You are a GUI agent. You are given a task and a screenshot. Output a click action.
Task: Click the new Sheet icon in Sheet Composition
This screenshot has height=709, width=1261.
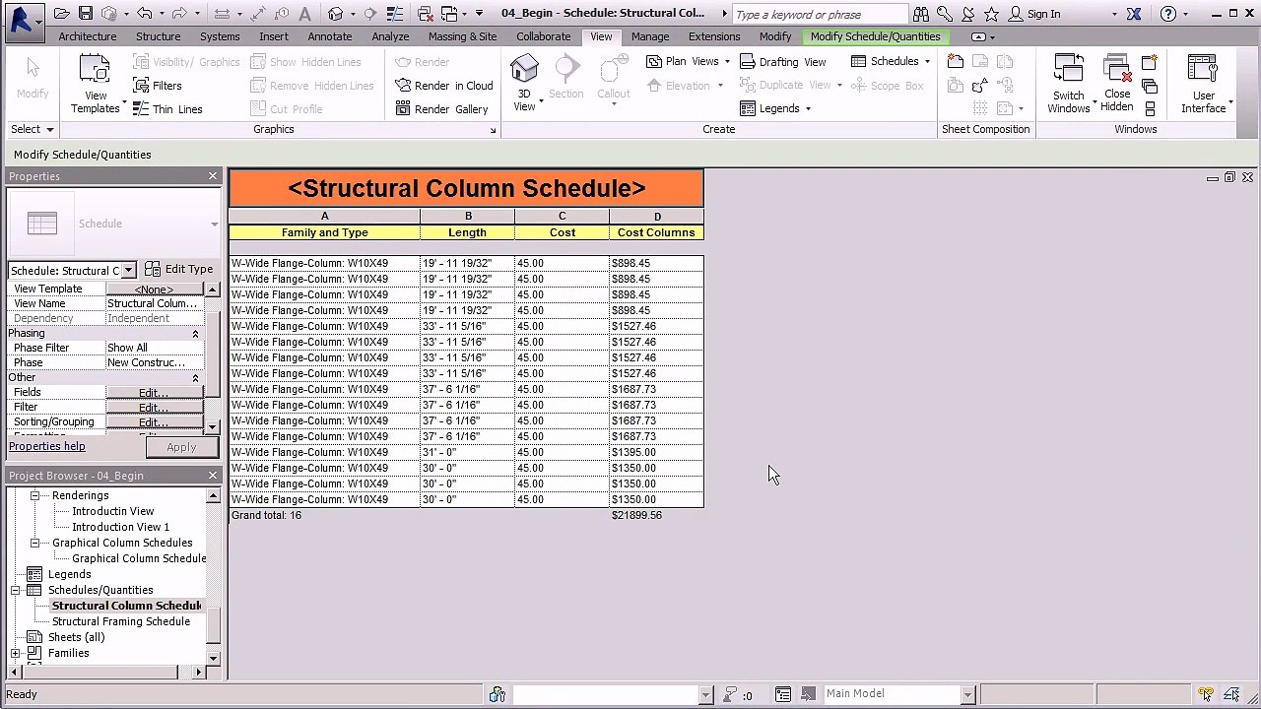(x=955, y=62)
